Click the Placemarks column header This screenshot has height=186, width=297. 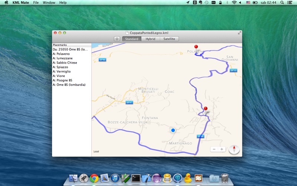[72, 45]
